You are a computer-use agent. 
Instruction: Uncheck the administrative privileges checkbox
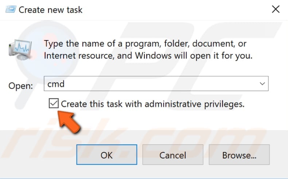click(53, 104)
